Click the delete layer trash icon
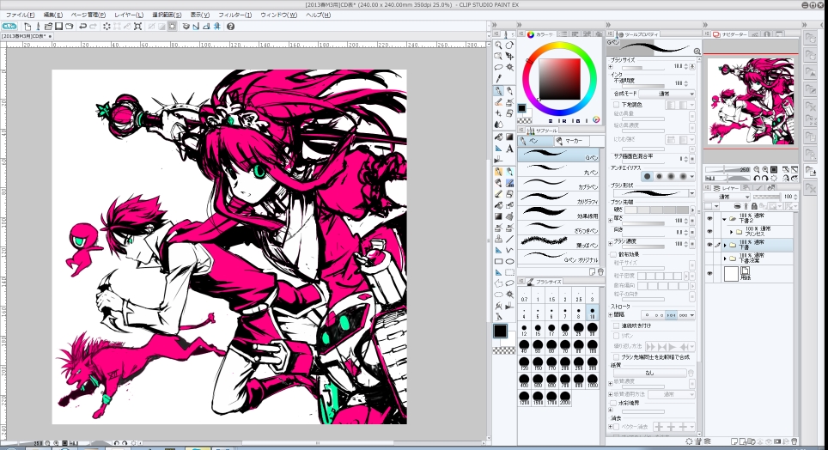828x450 pixels. tap(795, 441)
